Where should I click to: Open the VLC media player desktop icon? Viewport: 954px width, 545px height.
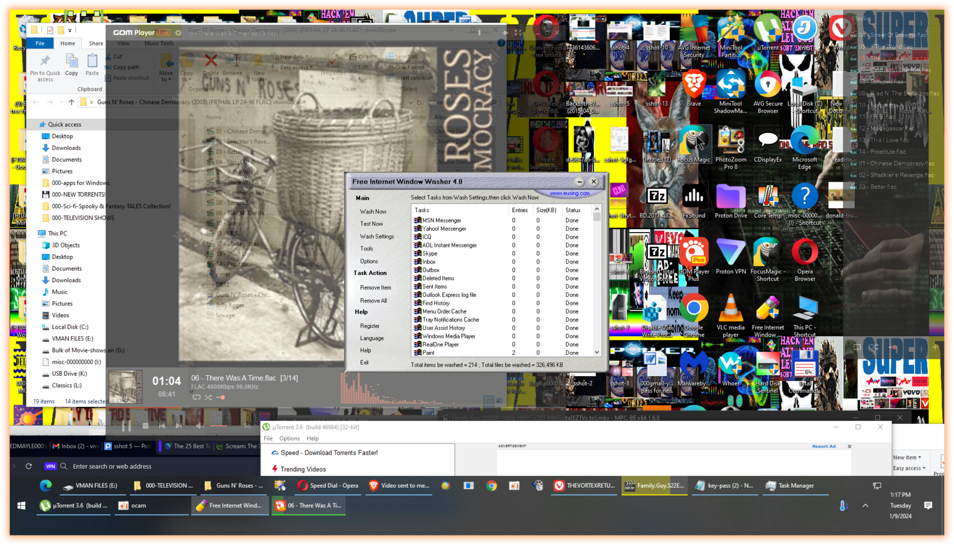click(x=730, y=316)
